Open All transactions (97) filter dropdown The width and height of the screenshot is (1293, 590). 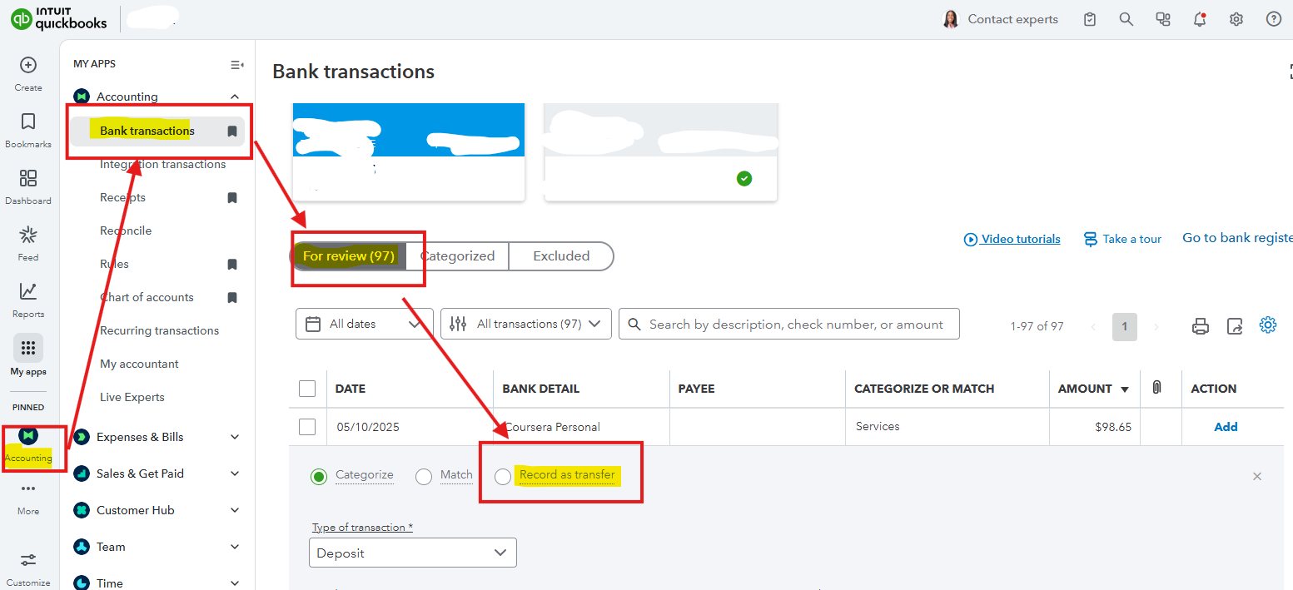click(526, 324)
